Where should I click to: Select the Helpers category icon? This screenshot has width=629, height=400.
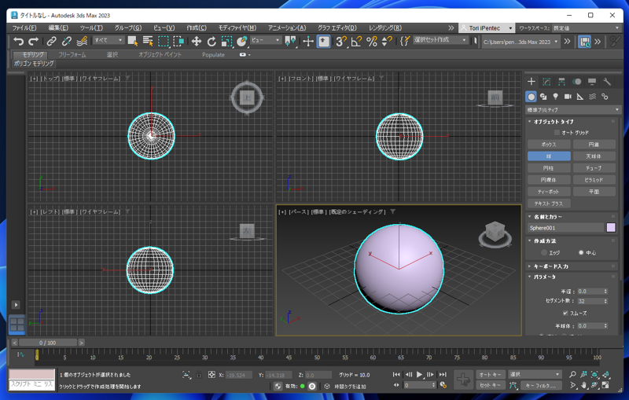[x=580, y=97]
